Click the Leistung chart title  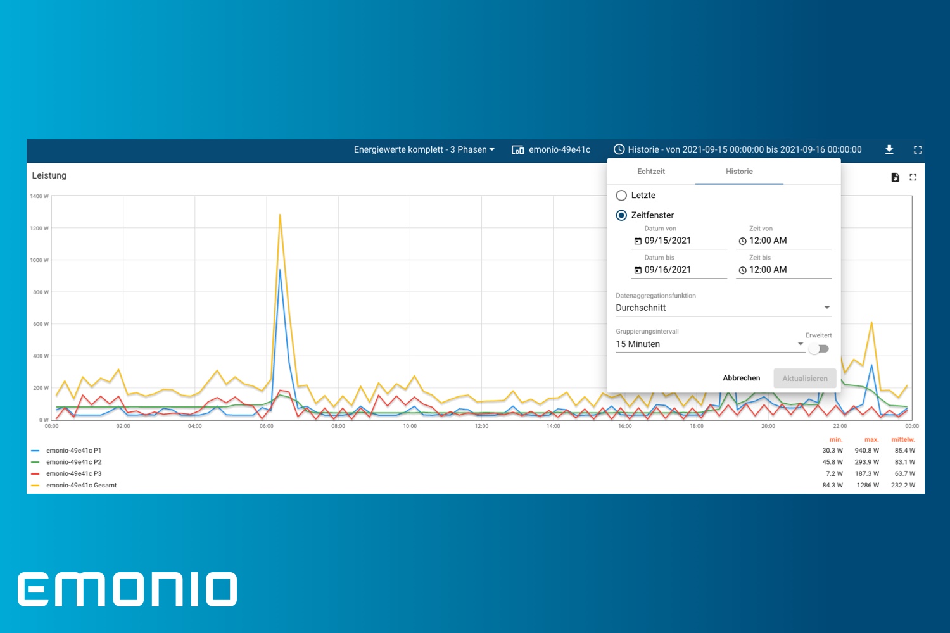[49, 175]
